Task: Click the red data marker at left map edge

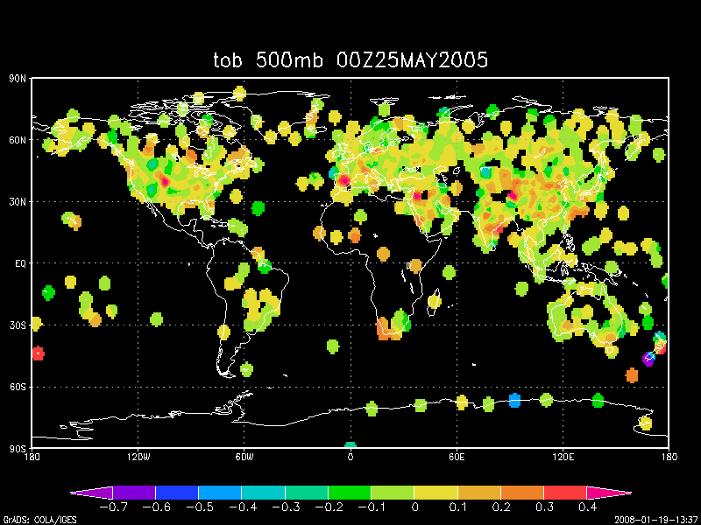Action: [x=38, y=353]
